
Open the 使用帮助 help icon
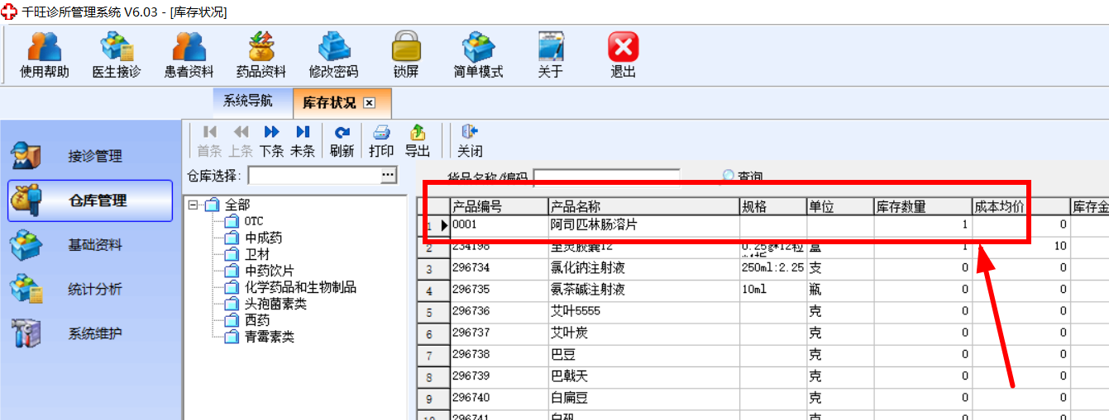pos(45,55)
